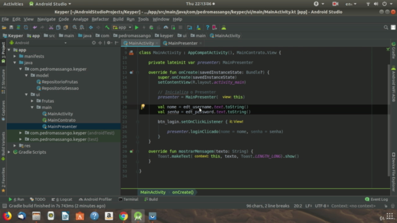
Task: Expand com.pedromassango.keyper (androidTest) package
Action: tap(20, 133)
